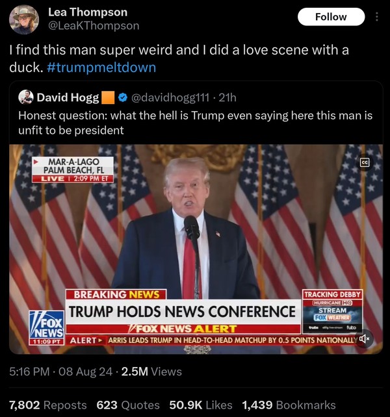
Task: Open the @davidhogg111 handle
Action: pyautogui.click(x=170, y=97)
